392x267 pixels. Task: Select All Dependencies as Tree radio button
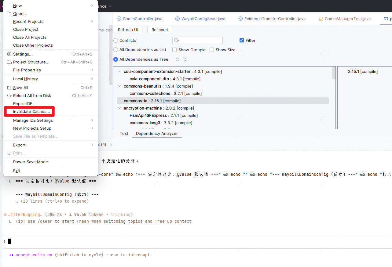[116, 60]
